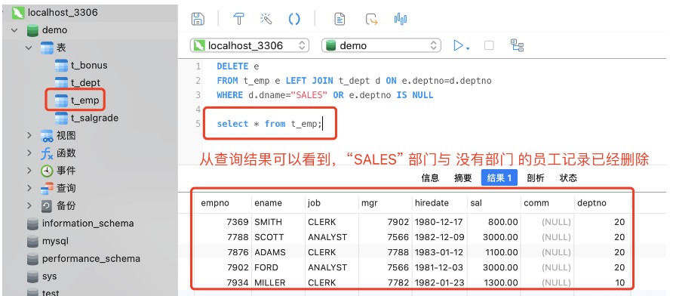This screenshot has width=673, height=296.
Task: Open the explain plan tree icon
Action: pyautogui.click(x=517, y=45)
